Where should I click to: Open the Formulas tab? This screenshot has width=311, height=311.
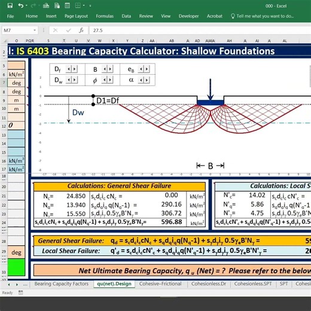click(105, 16)
